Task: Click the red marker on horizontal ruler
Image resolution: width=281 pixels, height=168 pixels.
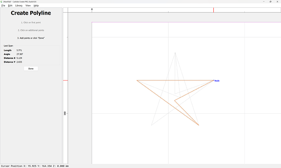Action: (214, 10)
